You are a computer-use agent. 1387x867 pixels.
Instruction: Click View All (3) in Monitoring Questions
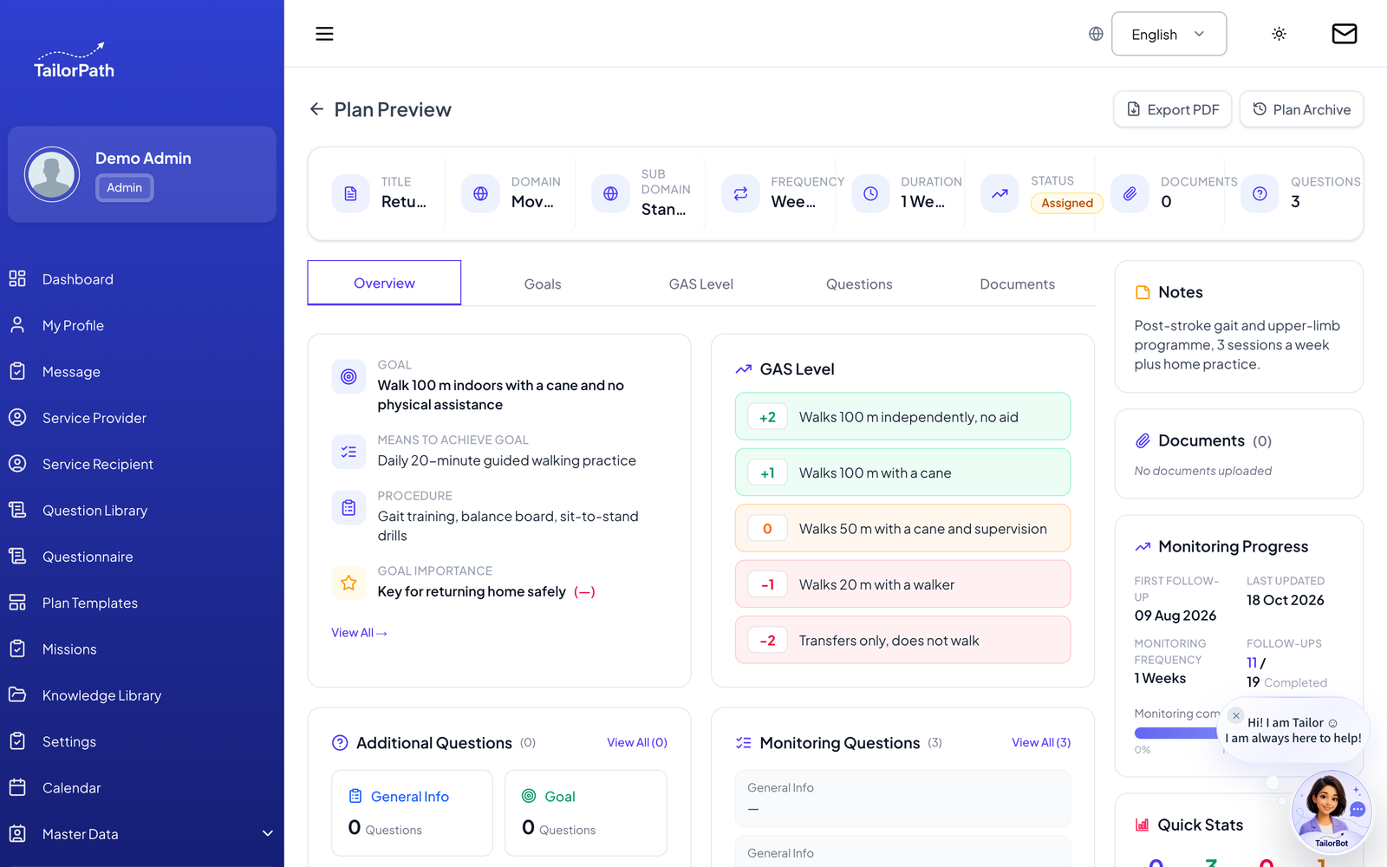pos(1041,743)
